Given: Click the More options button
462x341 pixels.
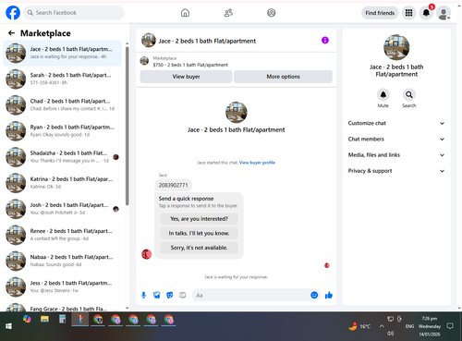Looking at the screenshot, I should click(x=283, y=77).
